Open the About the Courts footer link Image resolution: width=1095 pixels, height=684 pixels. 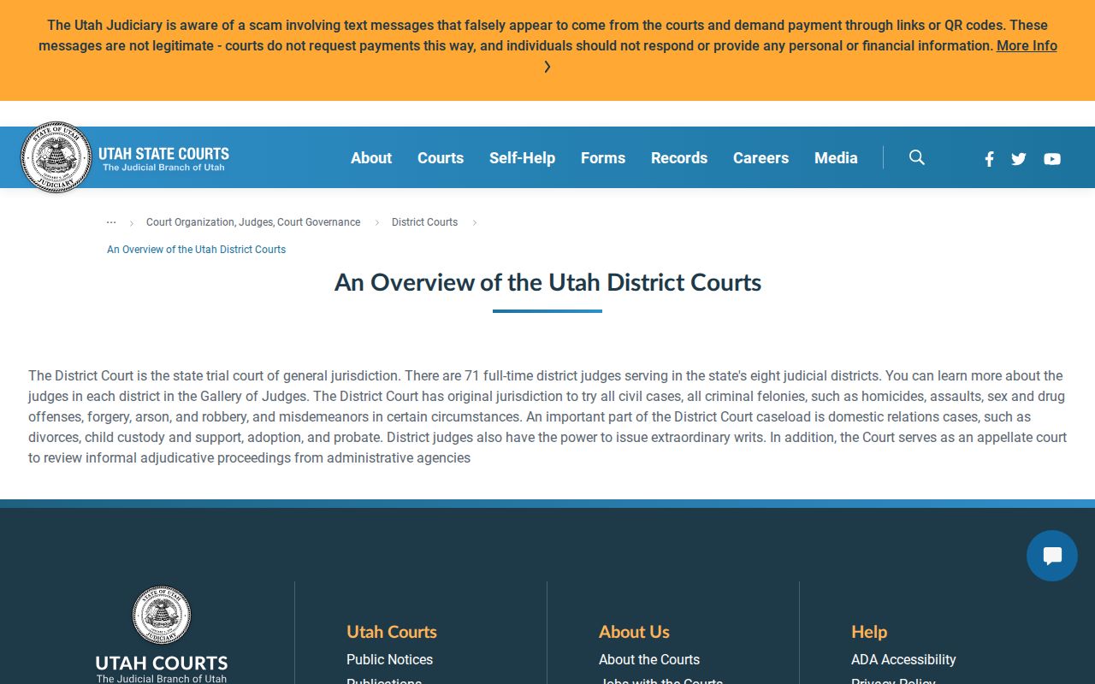click(x=649, y=659)
